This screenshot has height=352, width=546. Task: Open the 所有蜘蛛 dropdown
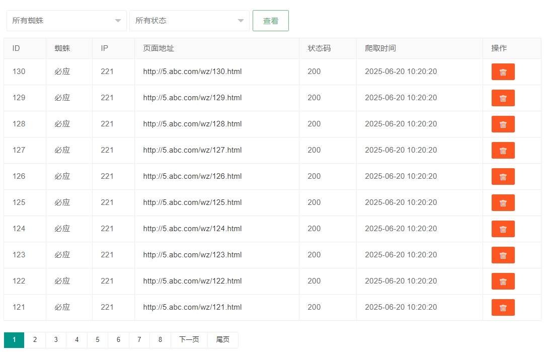(x=66, y=21)
